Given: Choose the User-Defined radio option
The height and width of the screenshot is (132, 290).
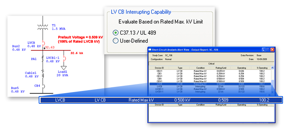Looking at the screenshot, I should (x=115, y=41).
